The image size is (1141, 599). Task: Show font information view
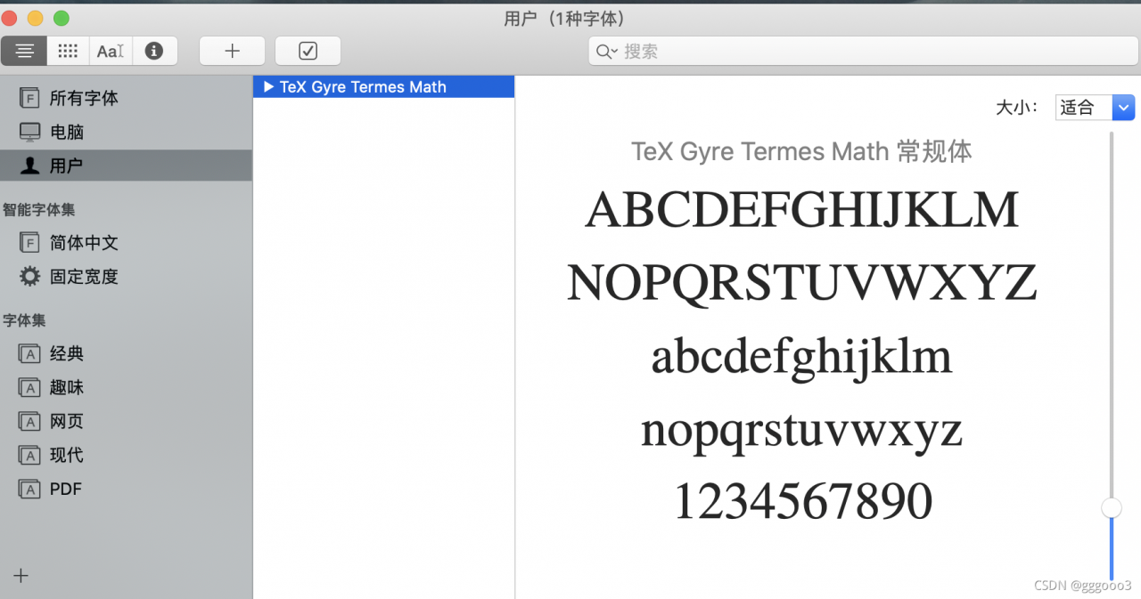tap(154, 52)
